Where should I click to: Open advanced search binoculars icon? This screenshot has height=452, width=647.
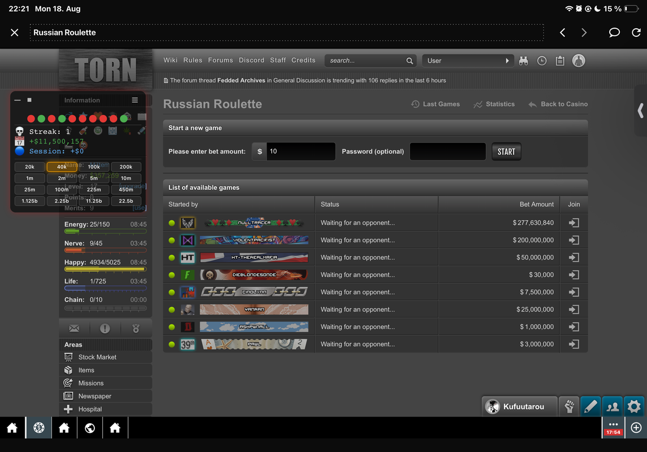pyautogui.click(x=524, y=60)
